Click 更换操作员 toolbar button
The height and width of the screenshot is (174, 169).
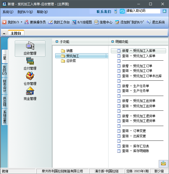[35, 22]
